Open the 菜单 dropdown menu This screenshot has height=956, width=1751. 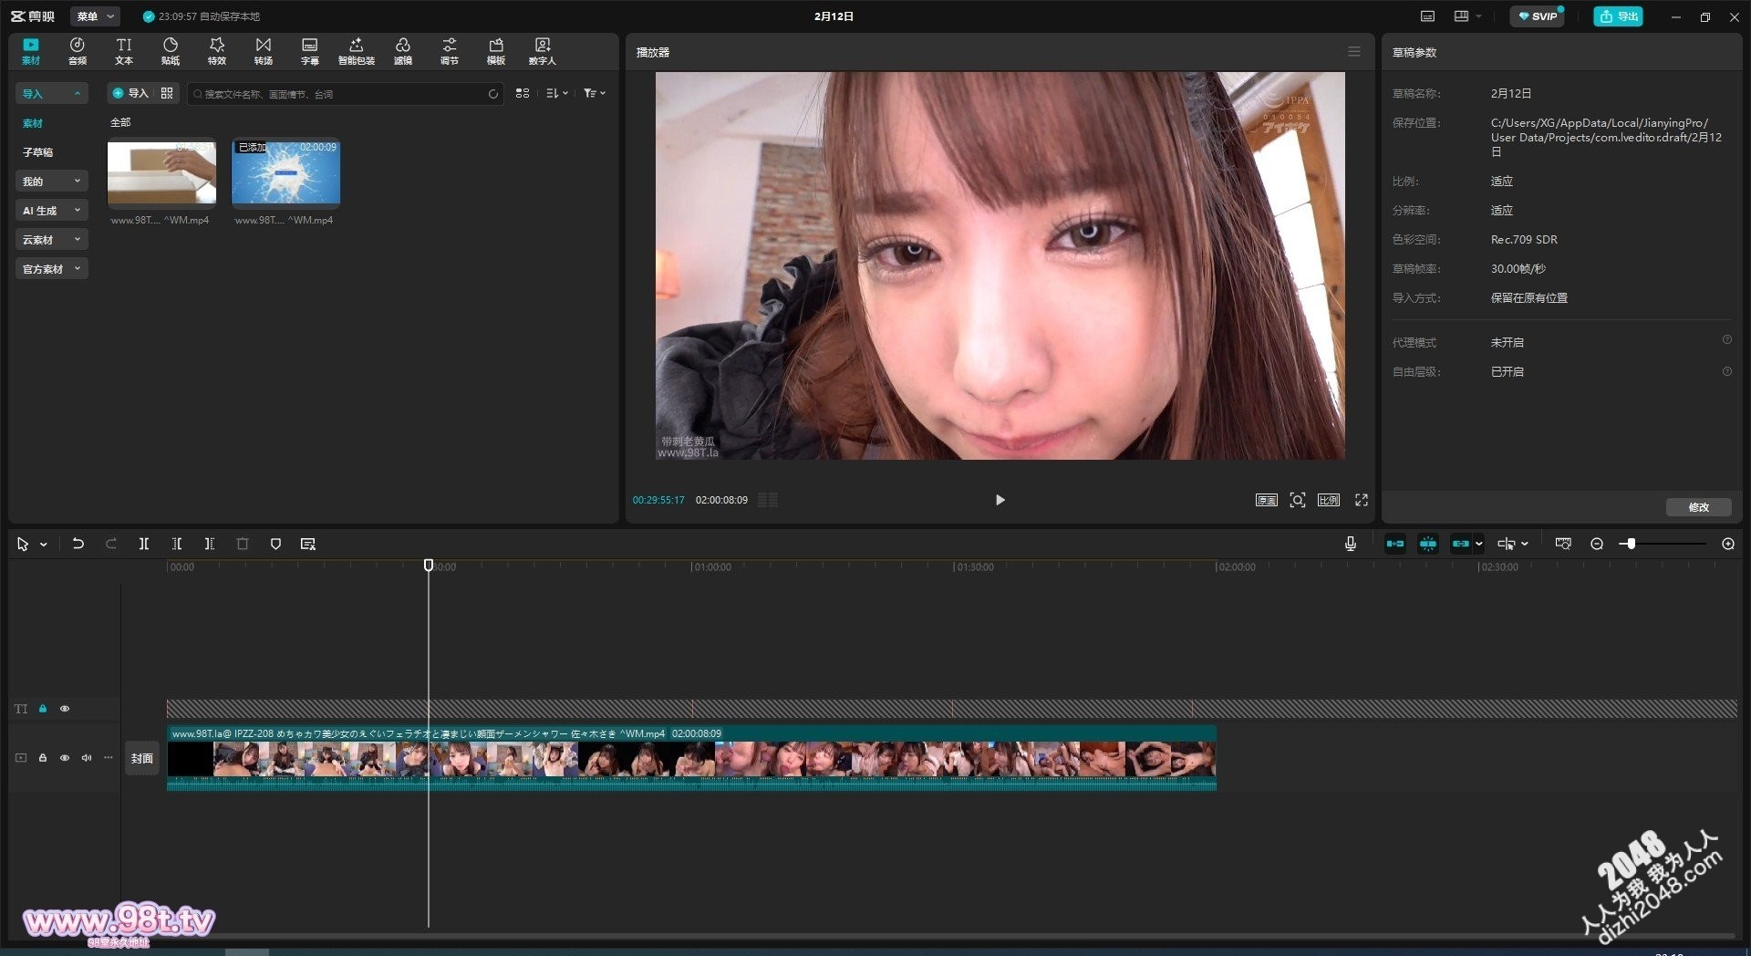94,16
